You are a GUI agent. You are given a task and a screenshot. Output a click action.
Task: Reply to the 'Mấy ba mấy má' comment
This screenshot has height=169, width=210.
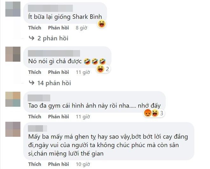point(59,164)
